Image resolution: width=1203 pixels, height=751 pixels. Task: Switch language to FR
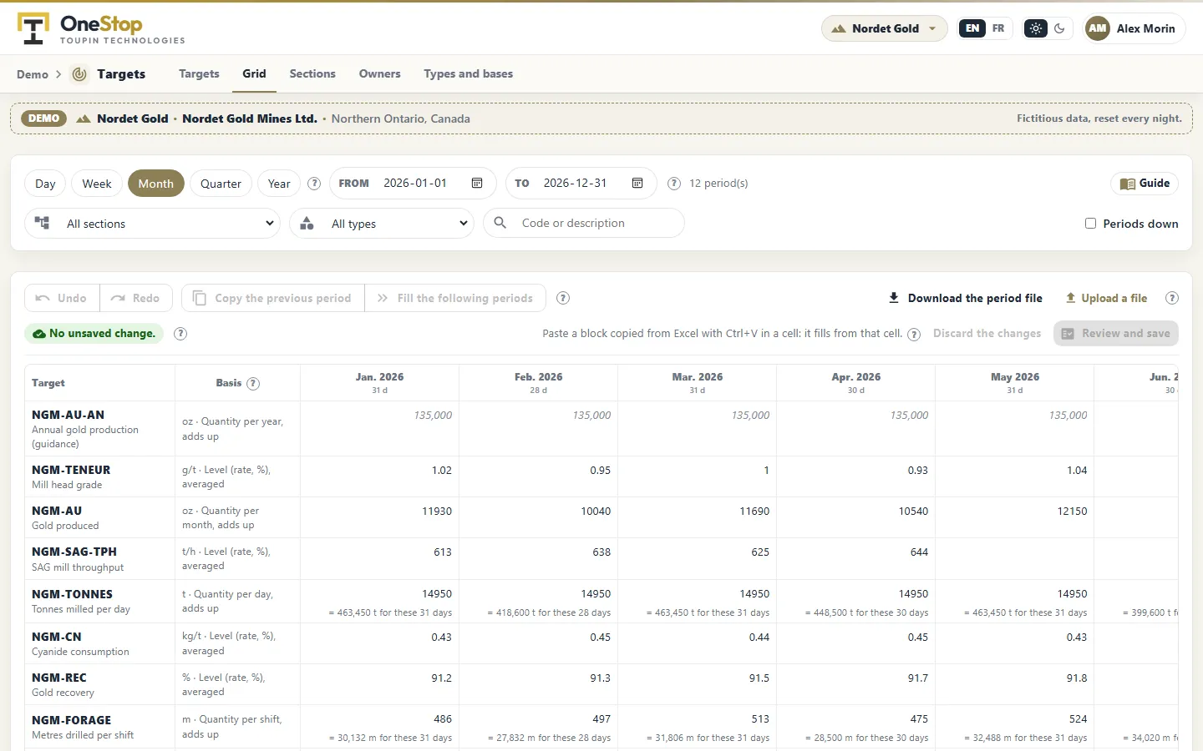click(x=998, y=28)
